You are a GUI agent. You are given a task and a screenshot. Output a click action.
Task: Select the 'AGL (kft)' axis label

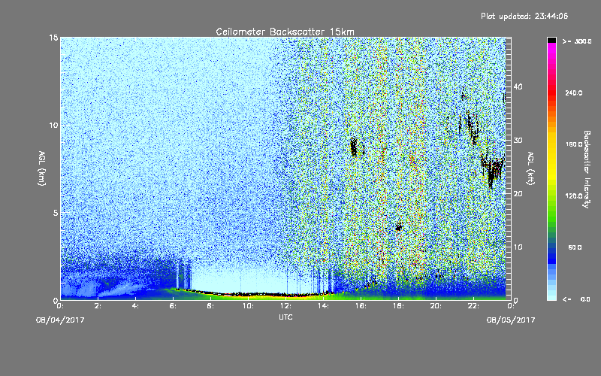pos(530,168)
